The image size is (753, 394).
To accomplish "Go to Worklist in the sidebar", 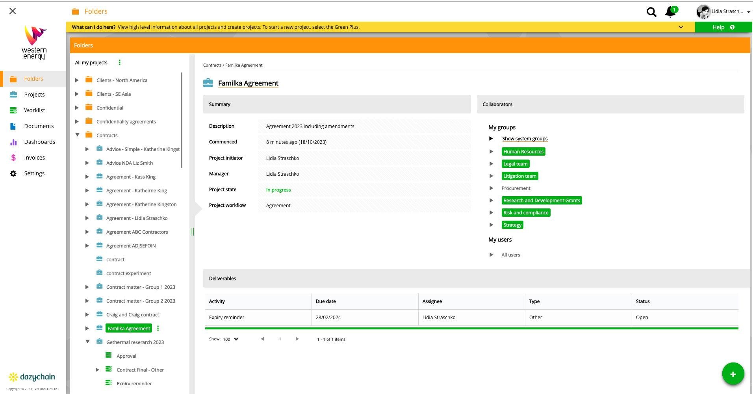I will tap(34, 110).
